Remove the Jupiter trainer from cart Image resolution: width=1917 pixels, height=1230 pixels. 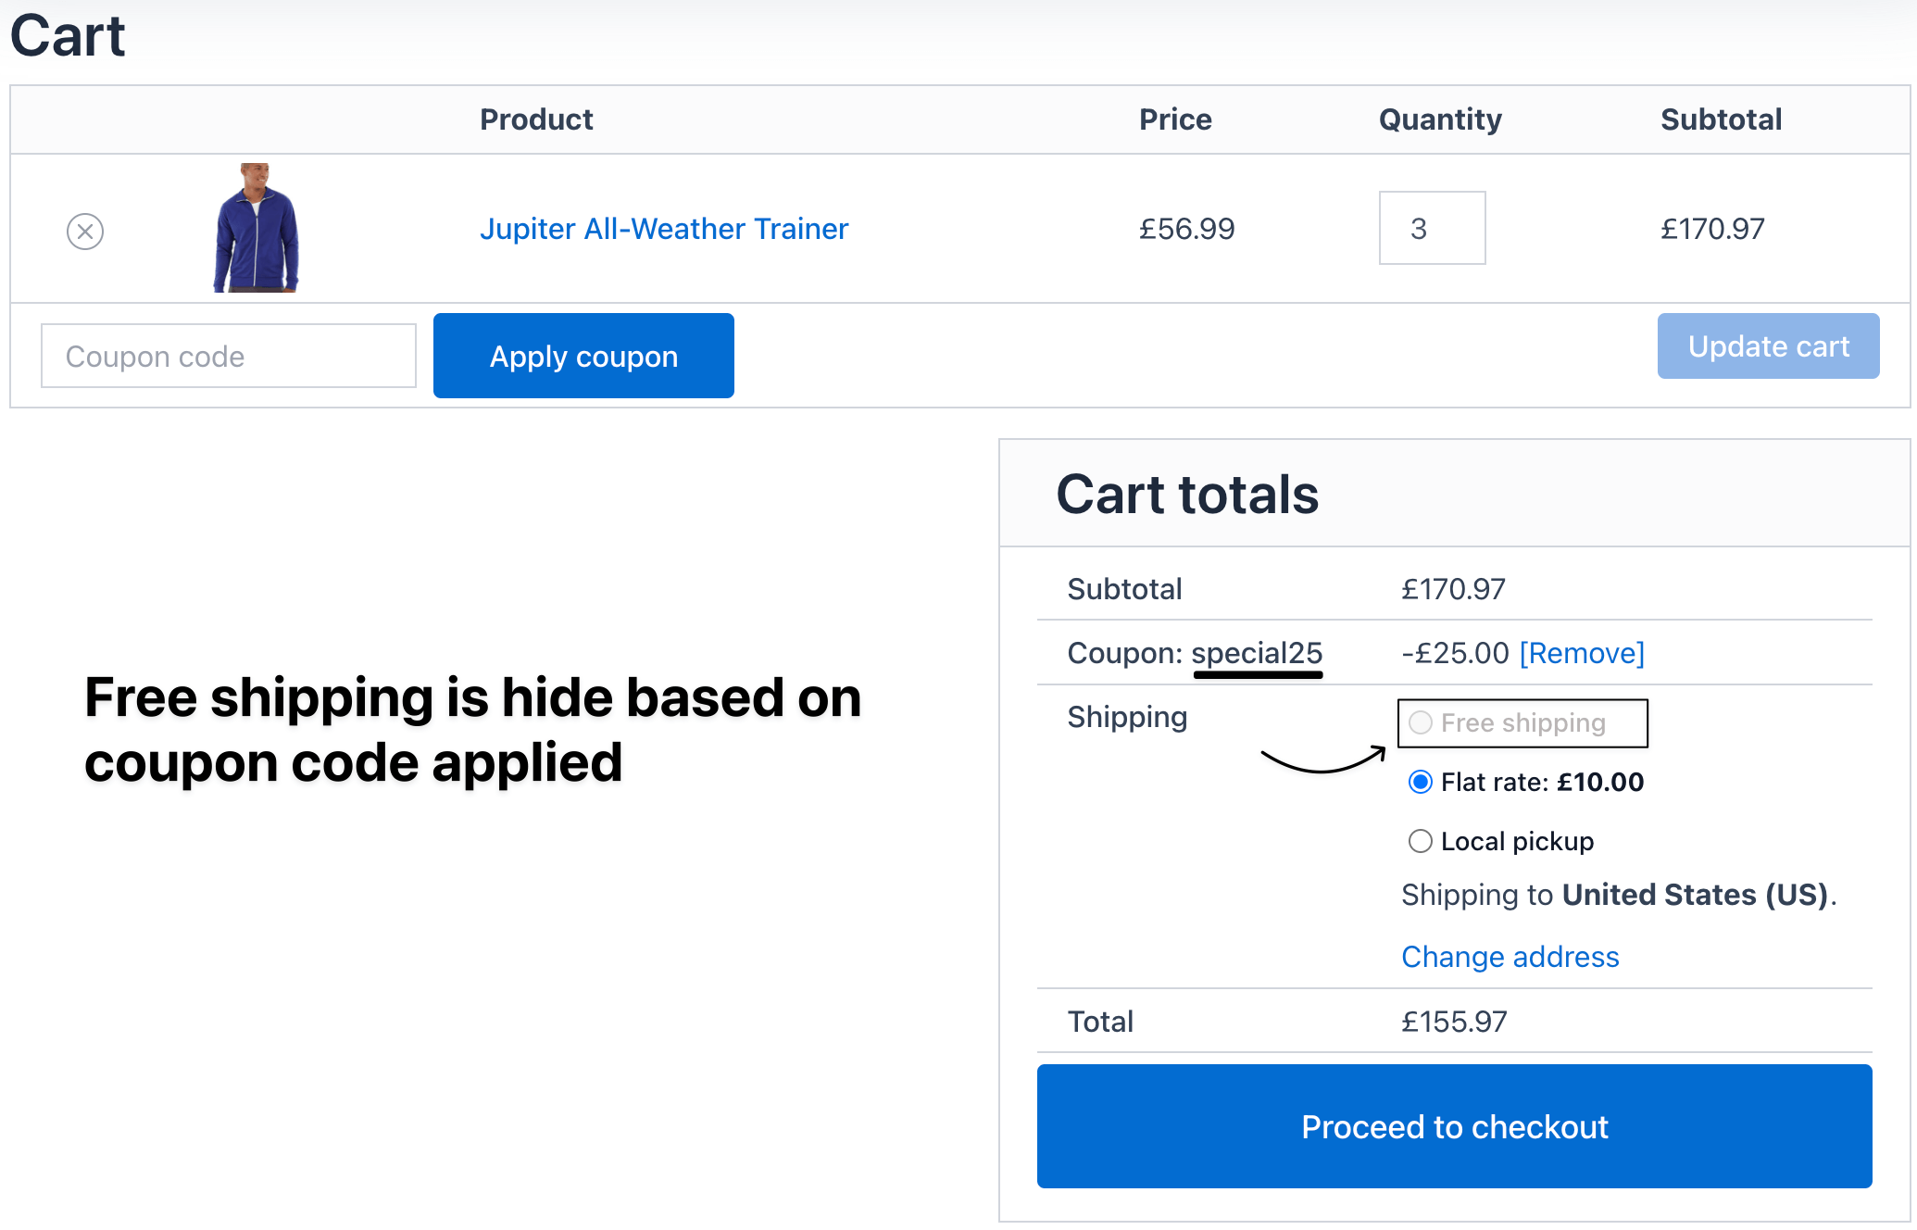click(x=85, y=231)
